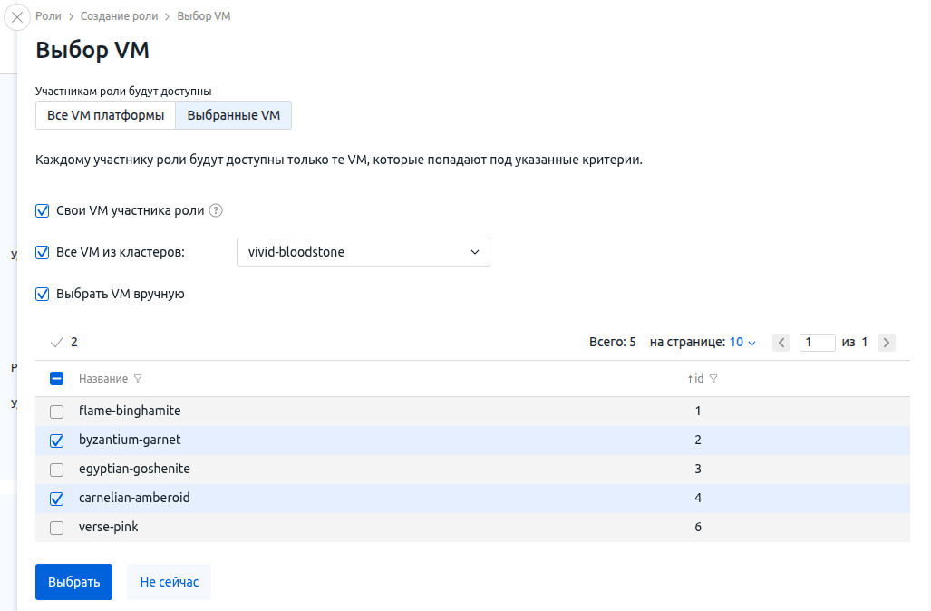Screen dimensions: 931x611
Task: Check the flame-binghamite row checkbox
Action: pyautogui.click(x=56, y=412)
